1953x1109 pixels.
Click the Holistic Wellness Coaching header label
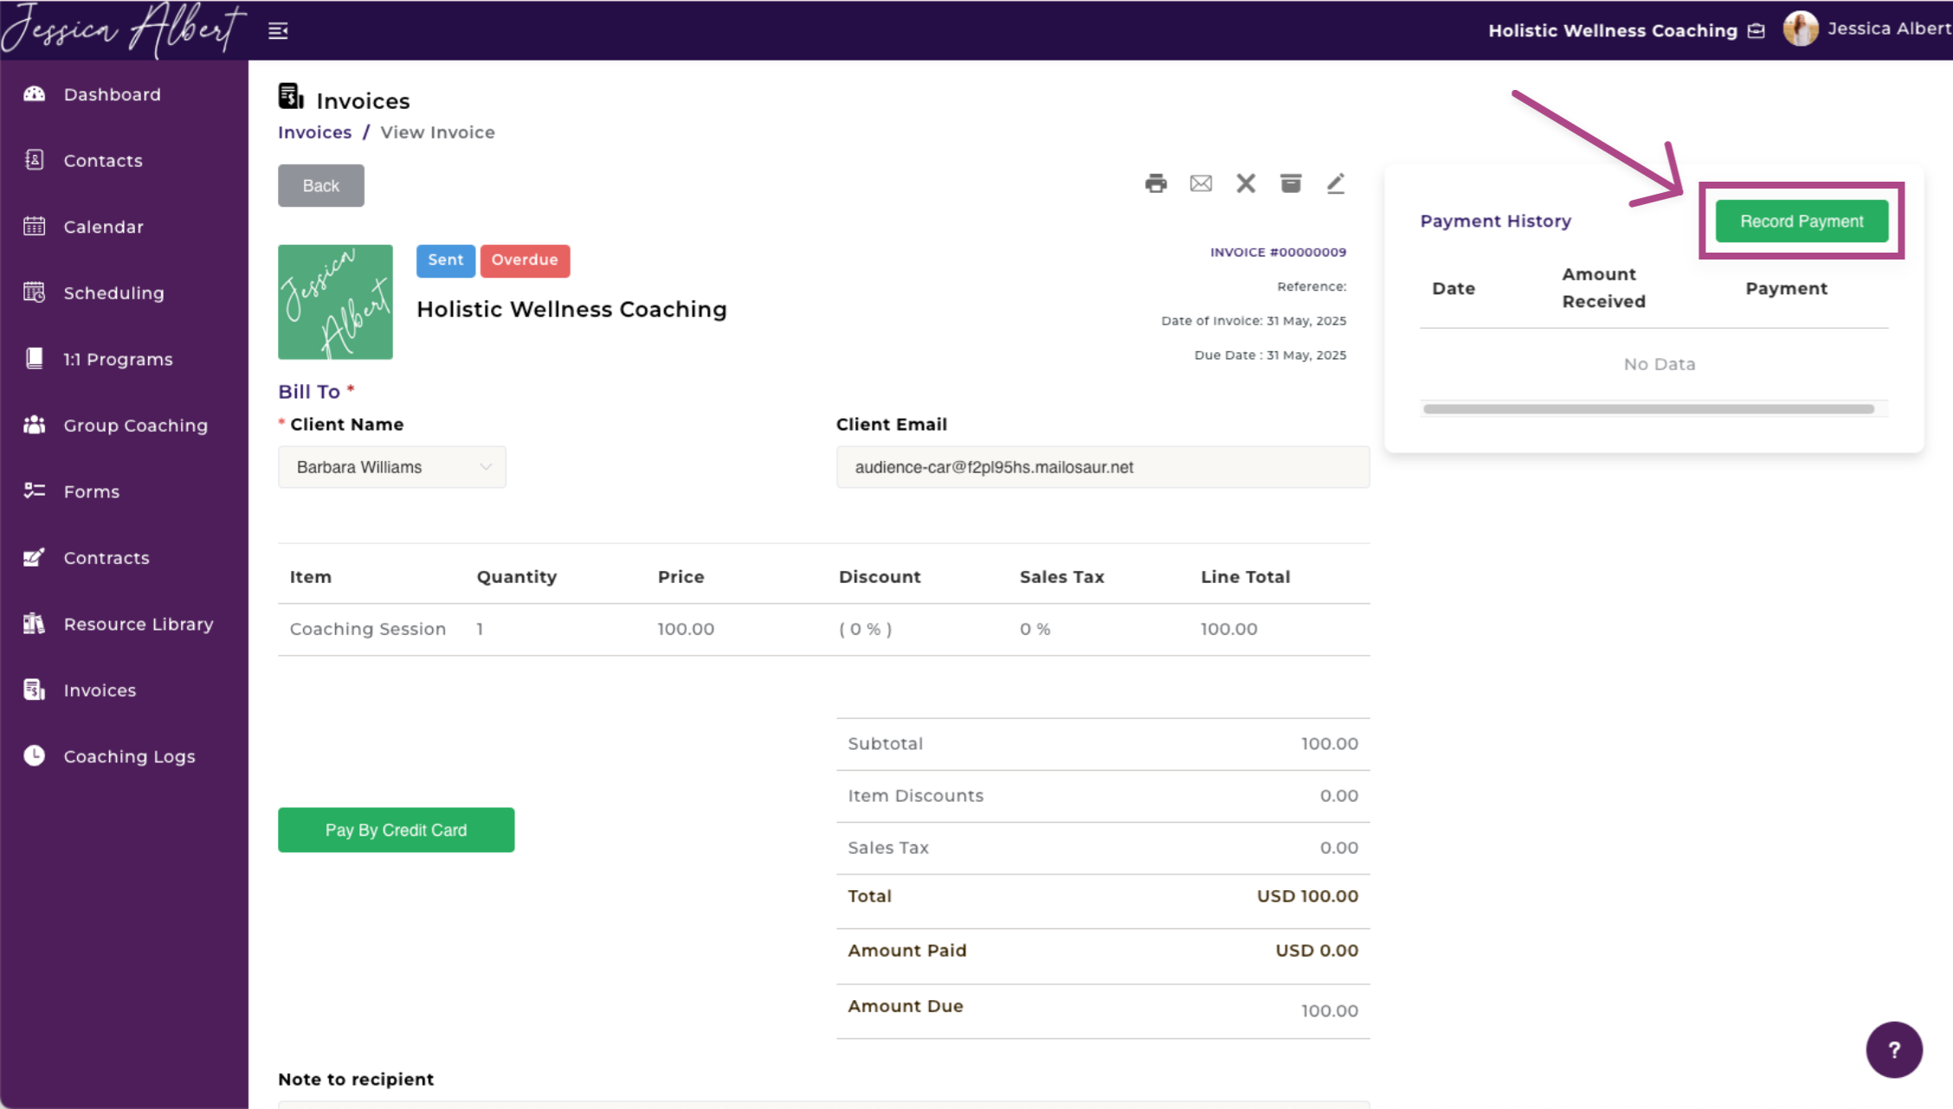click(1613, 31)
